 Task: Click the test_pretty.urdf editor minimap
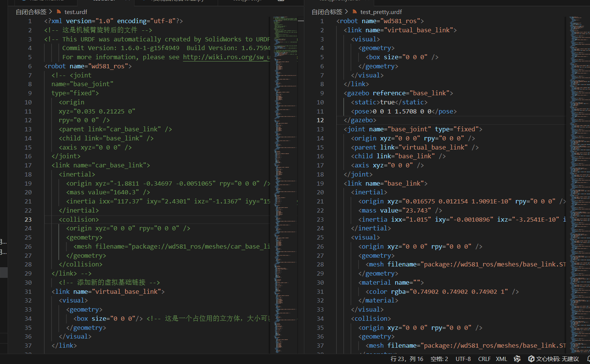point(580,185)
